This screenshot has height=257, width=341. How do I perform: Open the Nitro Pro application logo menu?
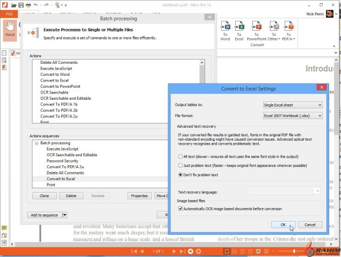(x=5, y=5)
